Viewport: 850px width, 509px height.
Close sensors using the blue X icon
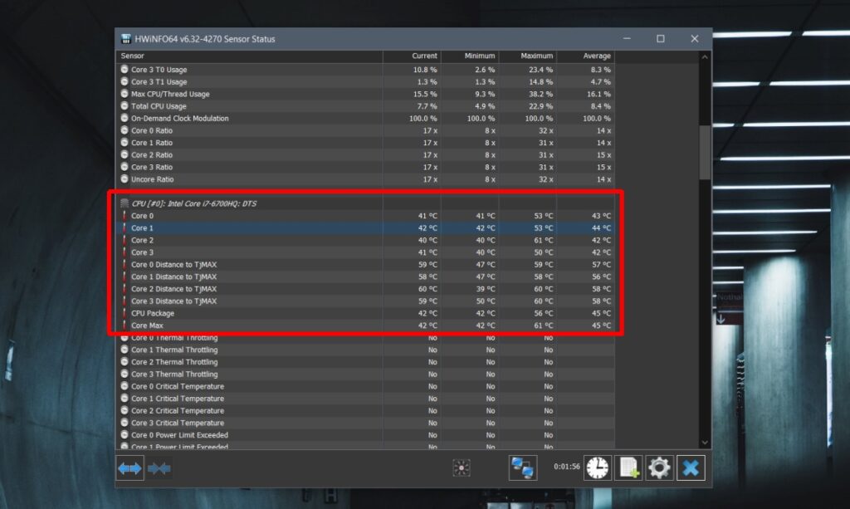[x=690, y=467]
